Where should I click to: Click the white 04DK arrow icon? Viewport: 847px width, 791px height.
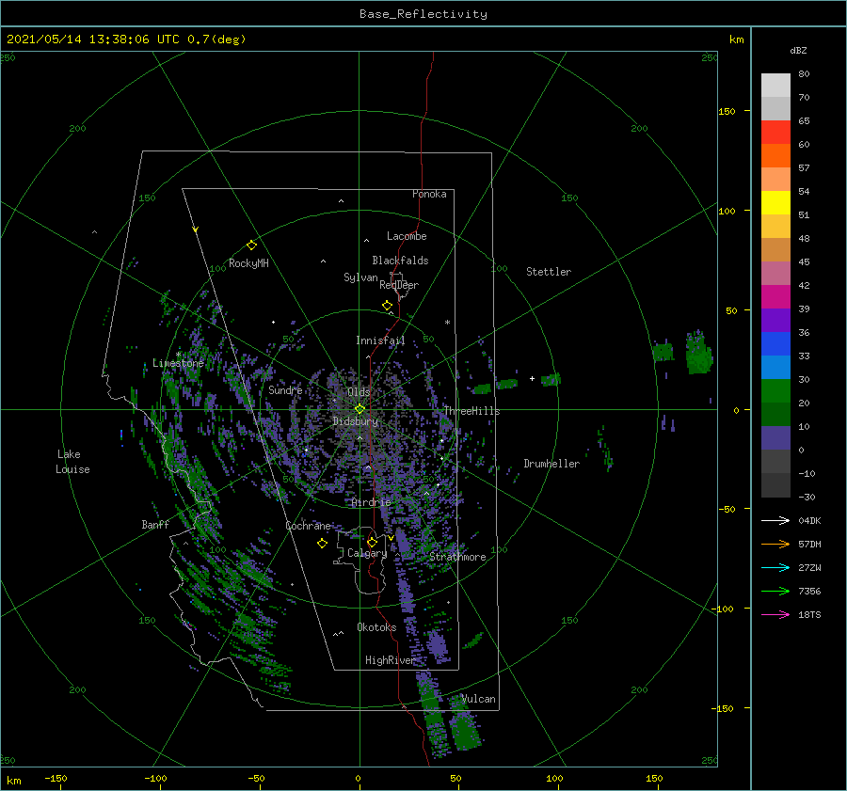click(x=775, y=520)
